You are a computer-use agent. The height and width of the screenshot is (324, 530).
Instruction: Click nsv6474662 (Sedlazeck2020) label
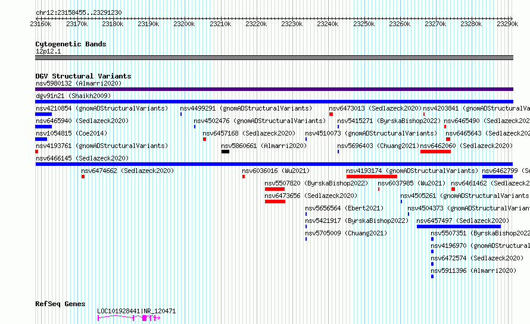pos(127,171)
